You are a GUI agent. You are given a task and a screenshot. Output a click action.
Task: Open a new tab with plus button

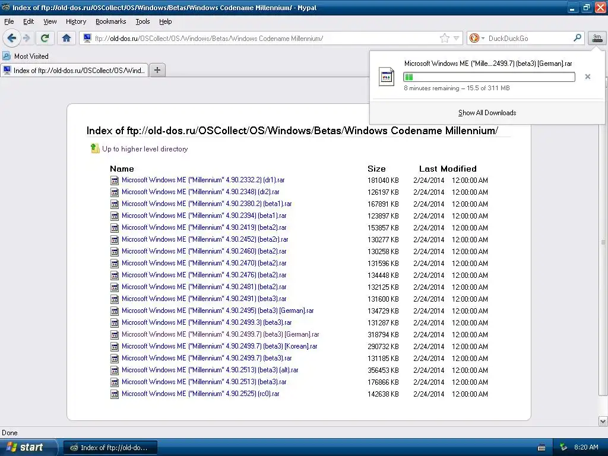[157, 70]
